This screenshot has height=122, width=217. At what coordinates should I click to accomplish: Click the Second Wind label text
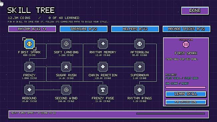pos(66,98)
